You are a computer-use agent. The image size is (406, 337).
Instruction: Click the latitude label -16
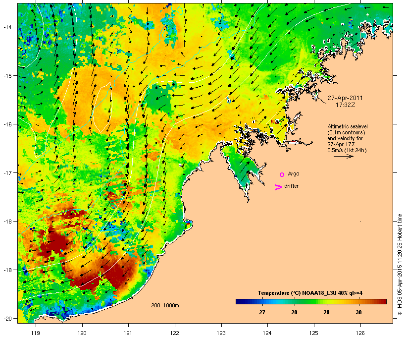point(7,124)
